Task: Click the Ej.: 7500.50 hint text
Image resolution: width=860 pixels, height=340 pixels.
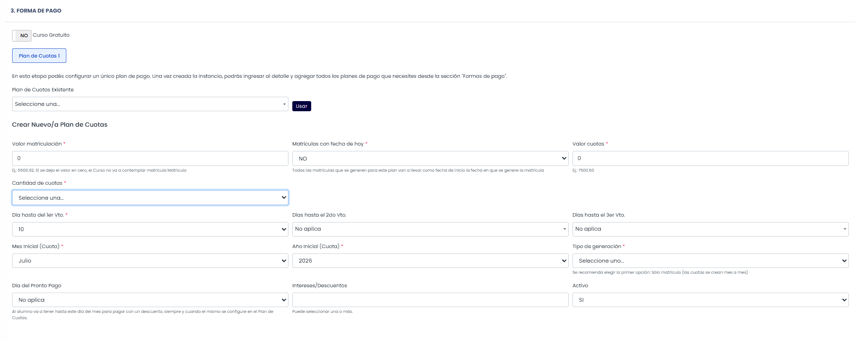Action: (583, 170)
